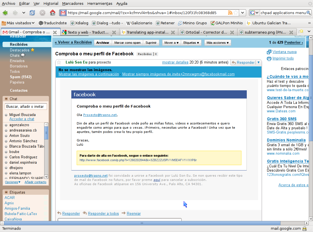The width and height of the screenshot is (313, 232).
Task: Click the horizontal scrollbar at window bottom
Action: [x=142, y=223]
